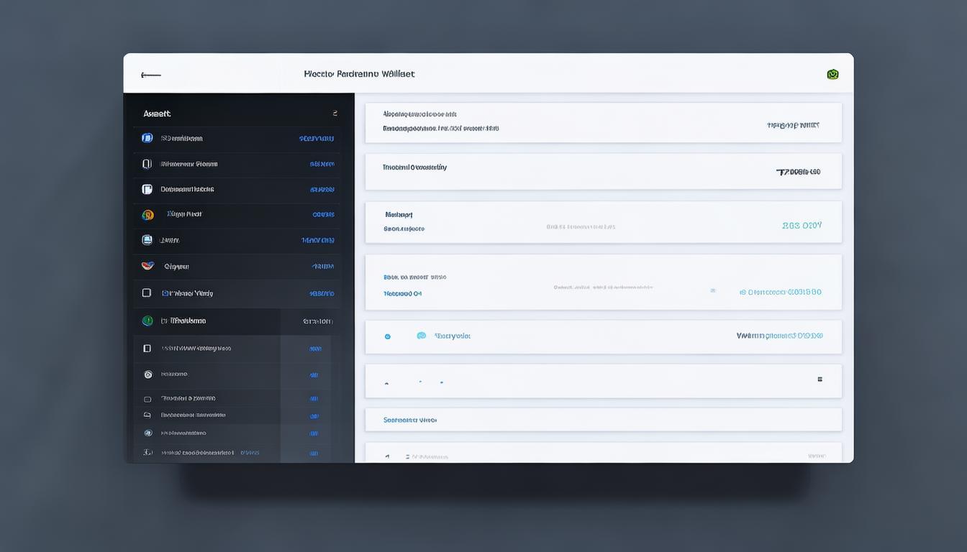Click the teal round icon in the main panel card
Viewport: 967px width, 552px height.
(x=422, y=336)
